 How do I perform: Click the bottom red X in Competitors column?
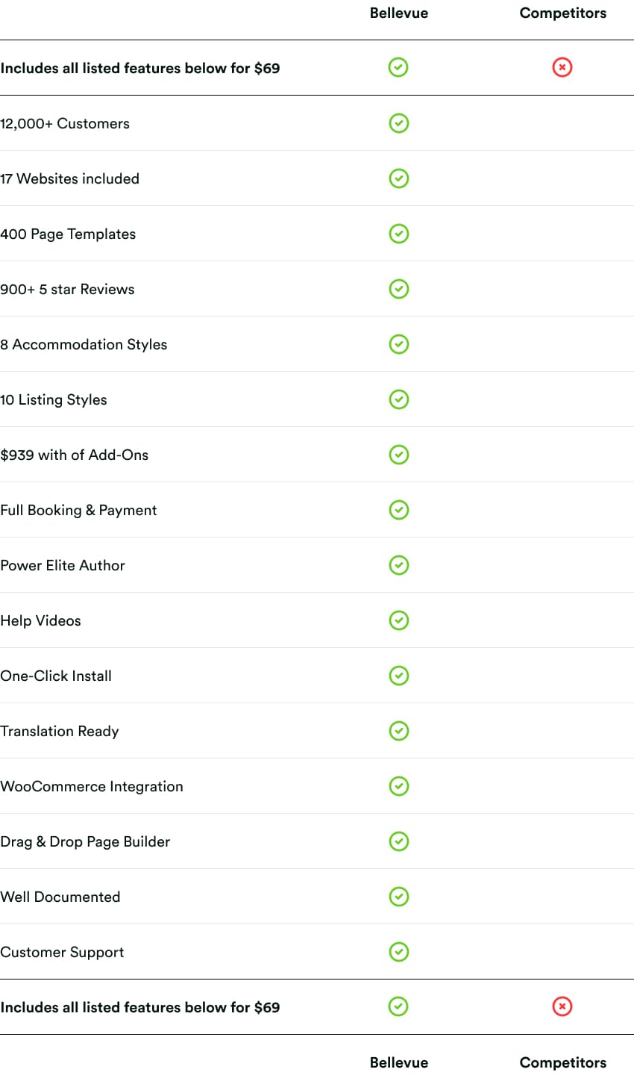[x=562, y=1007]
